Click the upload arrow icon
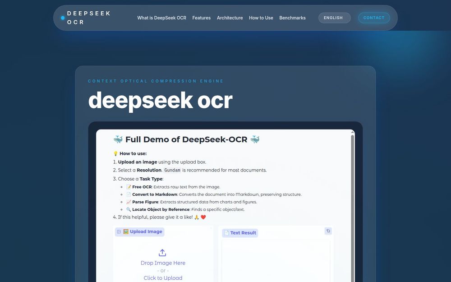This screenshot has height=282, width=451. tap(162, 253)
